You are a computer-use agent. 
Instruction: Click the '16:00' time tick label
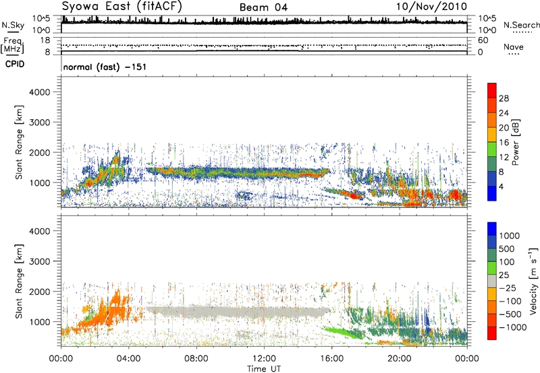coord(331,359)
